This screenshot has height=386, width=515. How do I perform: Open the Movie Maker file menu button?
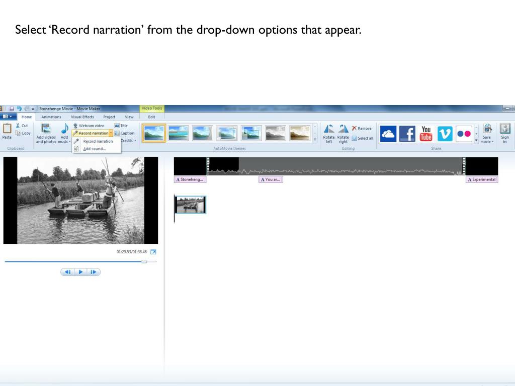click(x=7, y=117)
